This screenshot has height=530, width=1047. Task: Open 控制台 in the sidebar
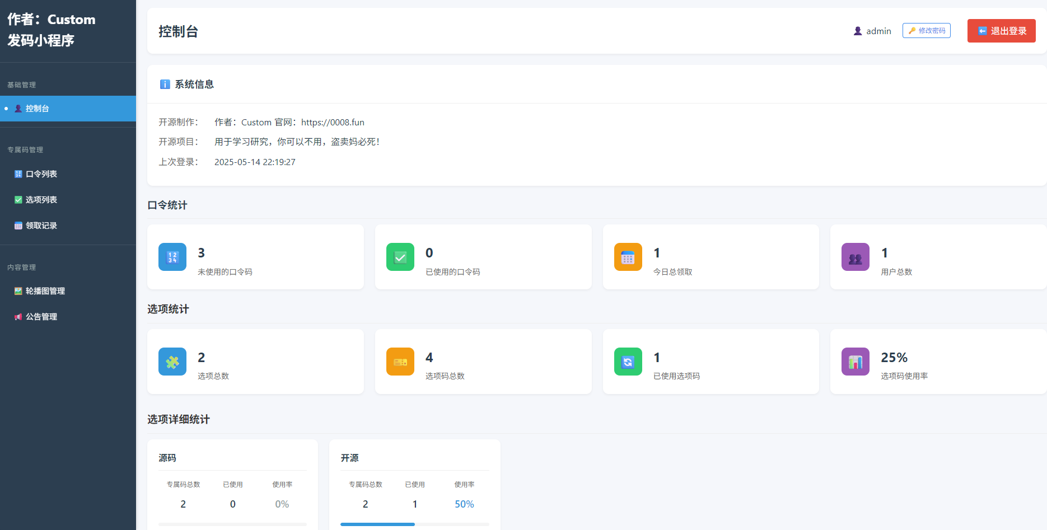[x=37, y=109]
